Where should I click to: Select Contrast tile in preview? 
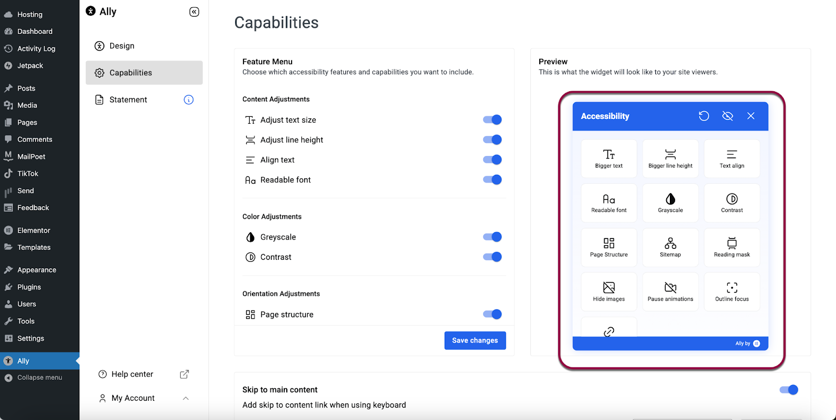click(x=732, y=203)
